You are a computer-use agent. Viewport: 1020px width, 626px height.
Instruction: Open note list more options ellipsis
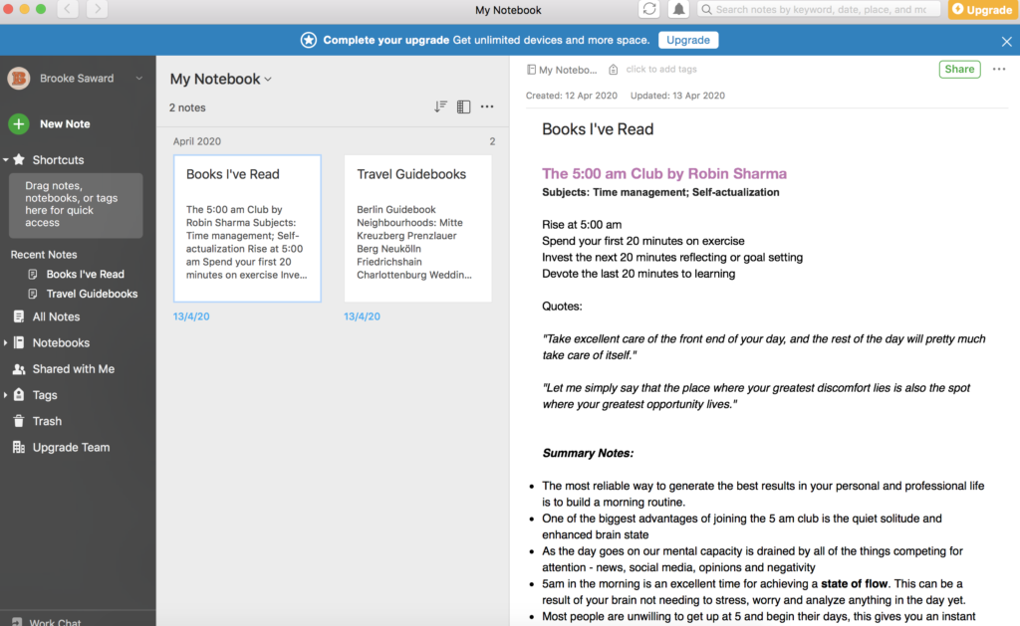[x=487, y=106]
